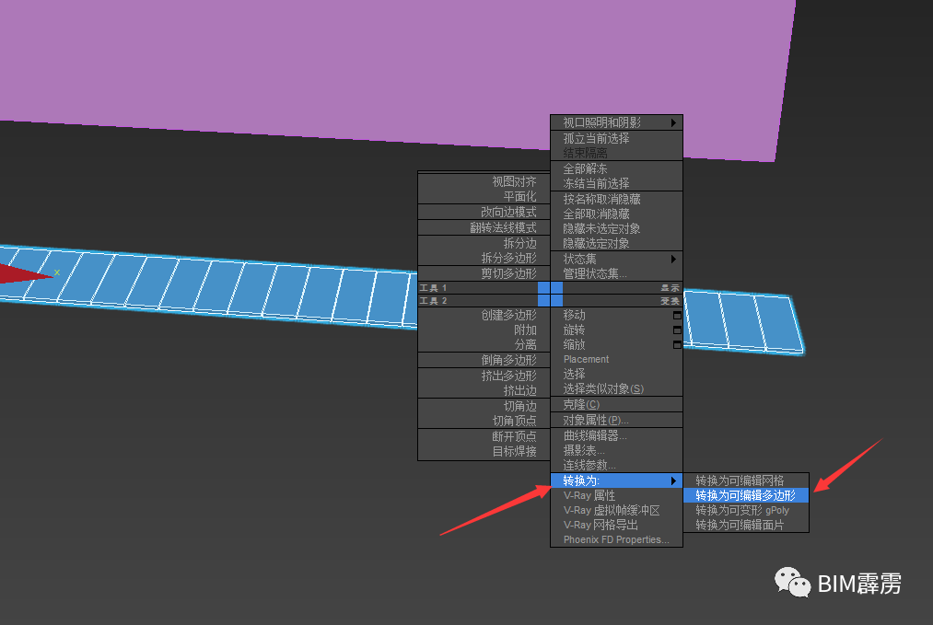The width and height of the screenshot is (933, 625).
Task: Expand 视口照明和阴影 submenu arrow
Action: [673, 122]
